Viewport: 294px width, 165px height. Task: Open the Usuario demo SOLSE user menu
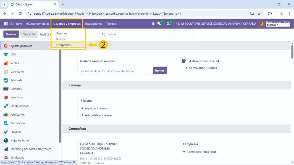tap(274, 24)
